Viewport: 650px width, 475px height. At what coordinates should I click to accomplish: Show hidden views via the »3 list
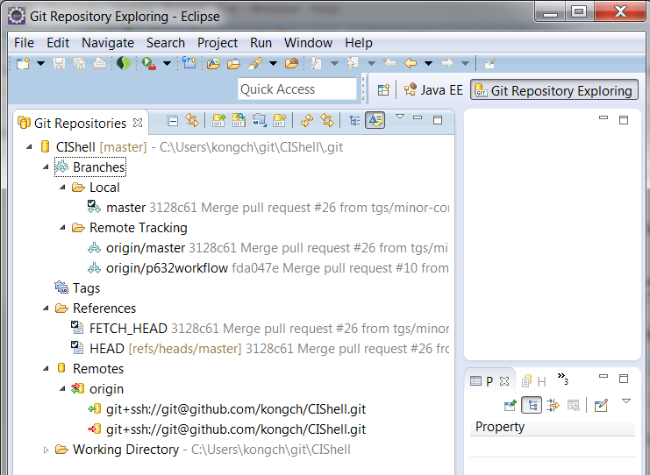click(563, 378)
